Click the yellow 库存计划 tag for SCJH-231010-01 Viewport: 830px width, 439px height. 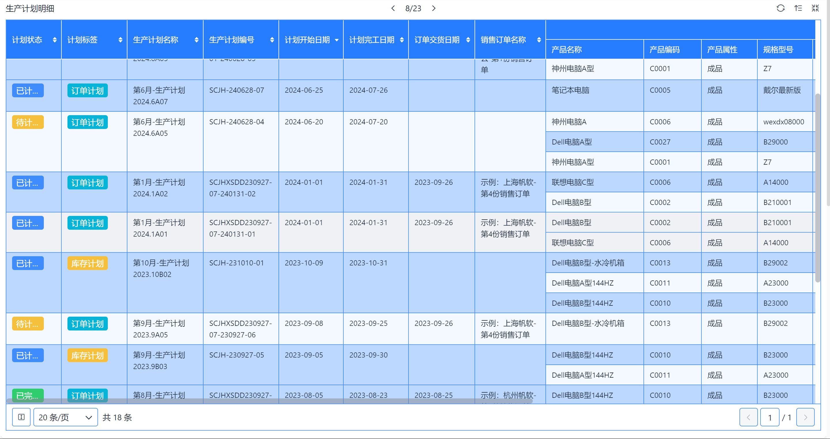(x=87, y=263)
